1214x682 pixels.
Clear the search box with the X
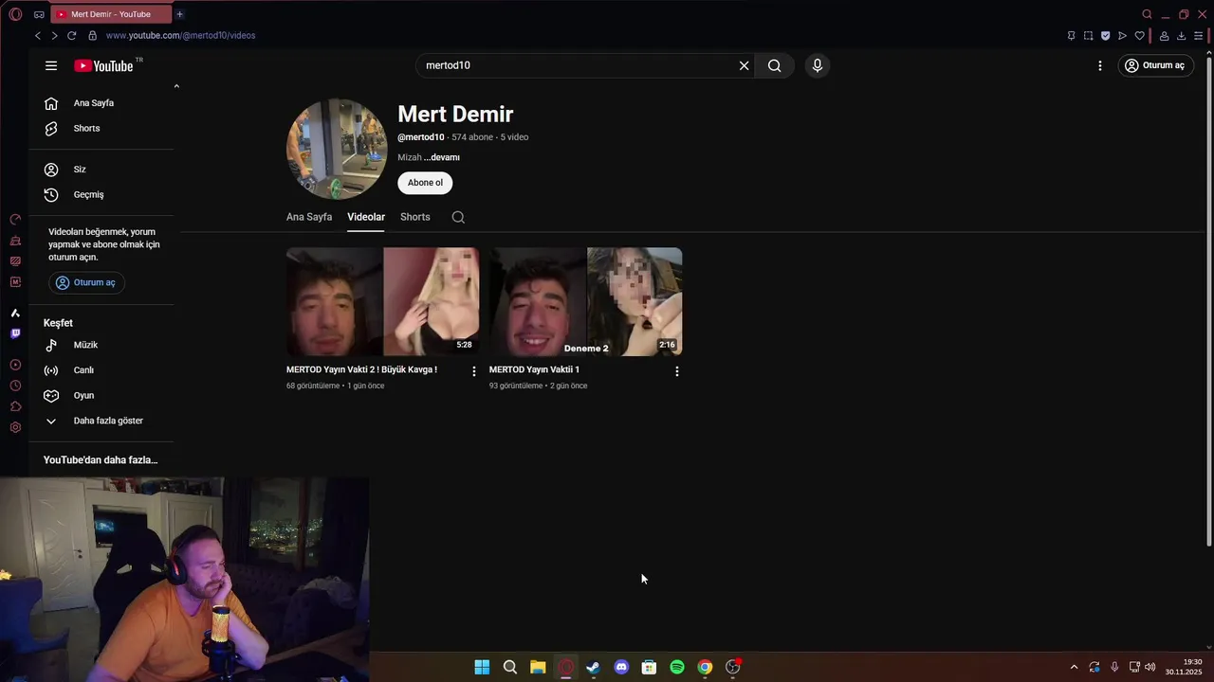click(745, 65)
